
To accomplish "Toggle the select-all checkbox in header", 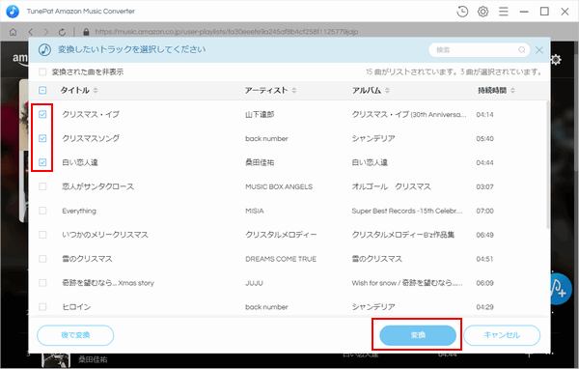I will [42, 90].
